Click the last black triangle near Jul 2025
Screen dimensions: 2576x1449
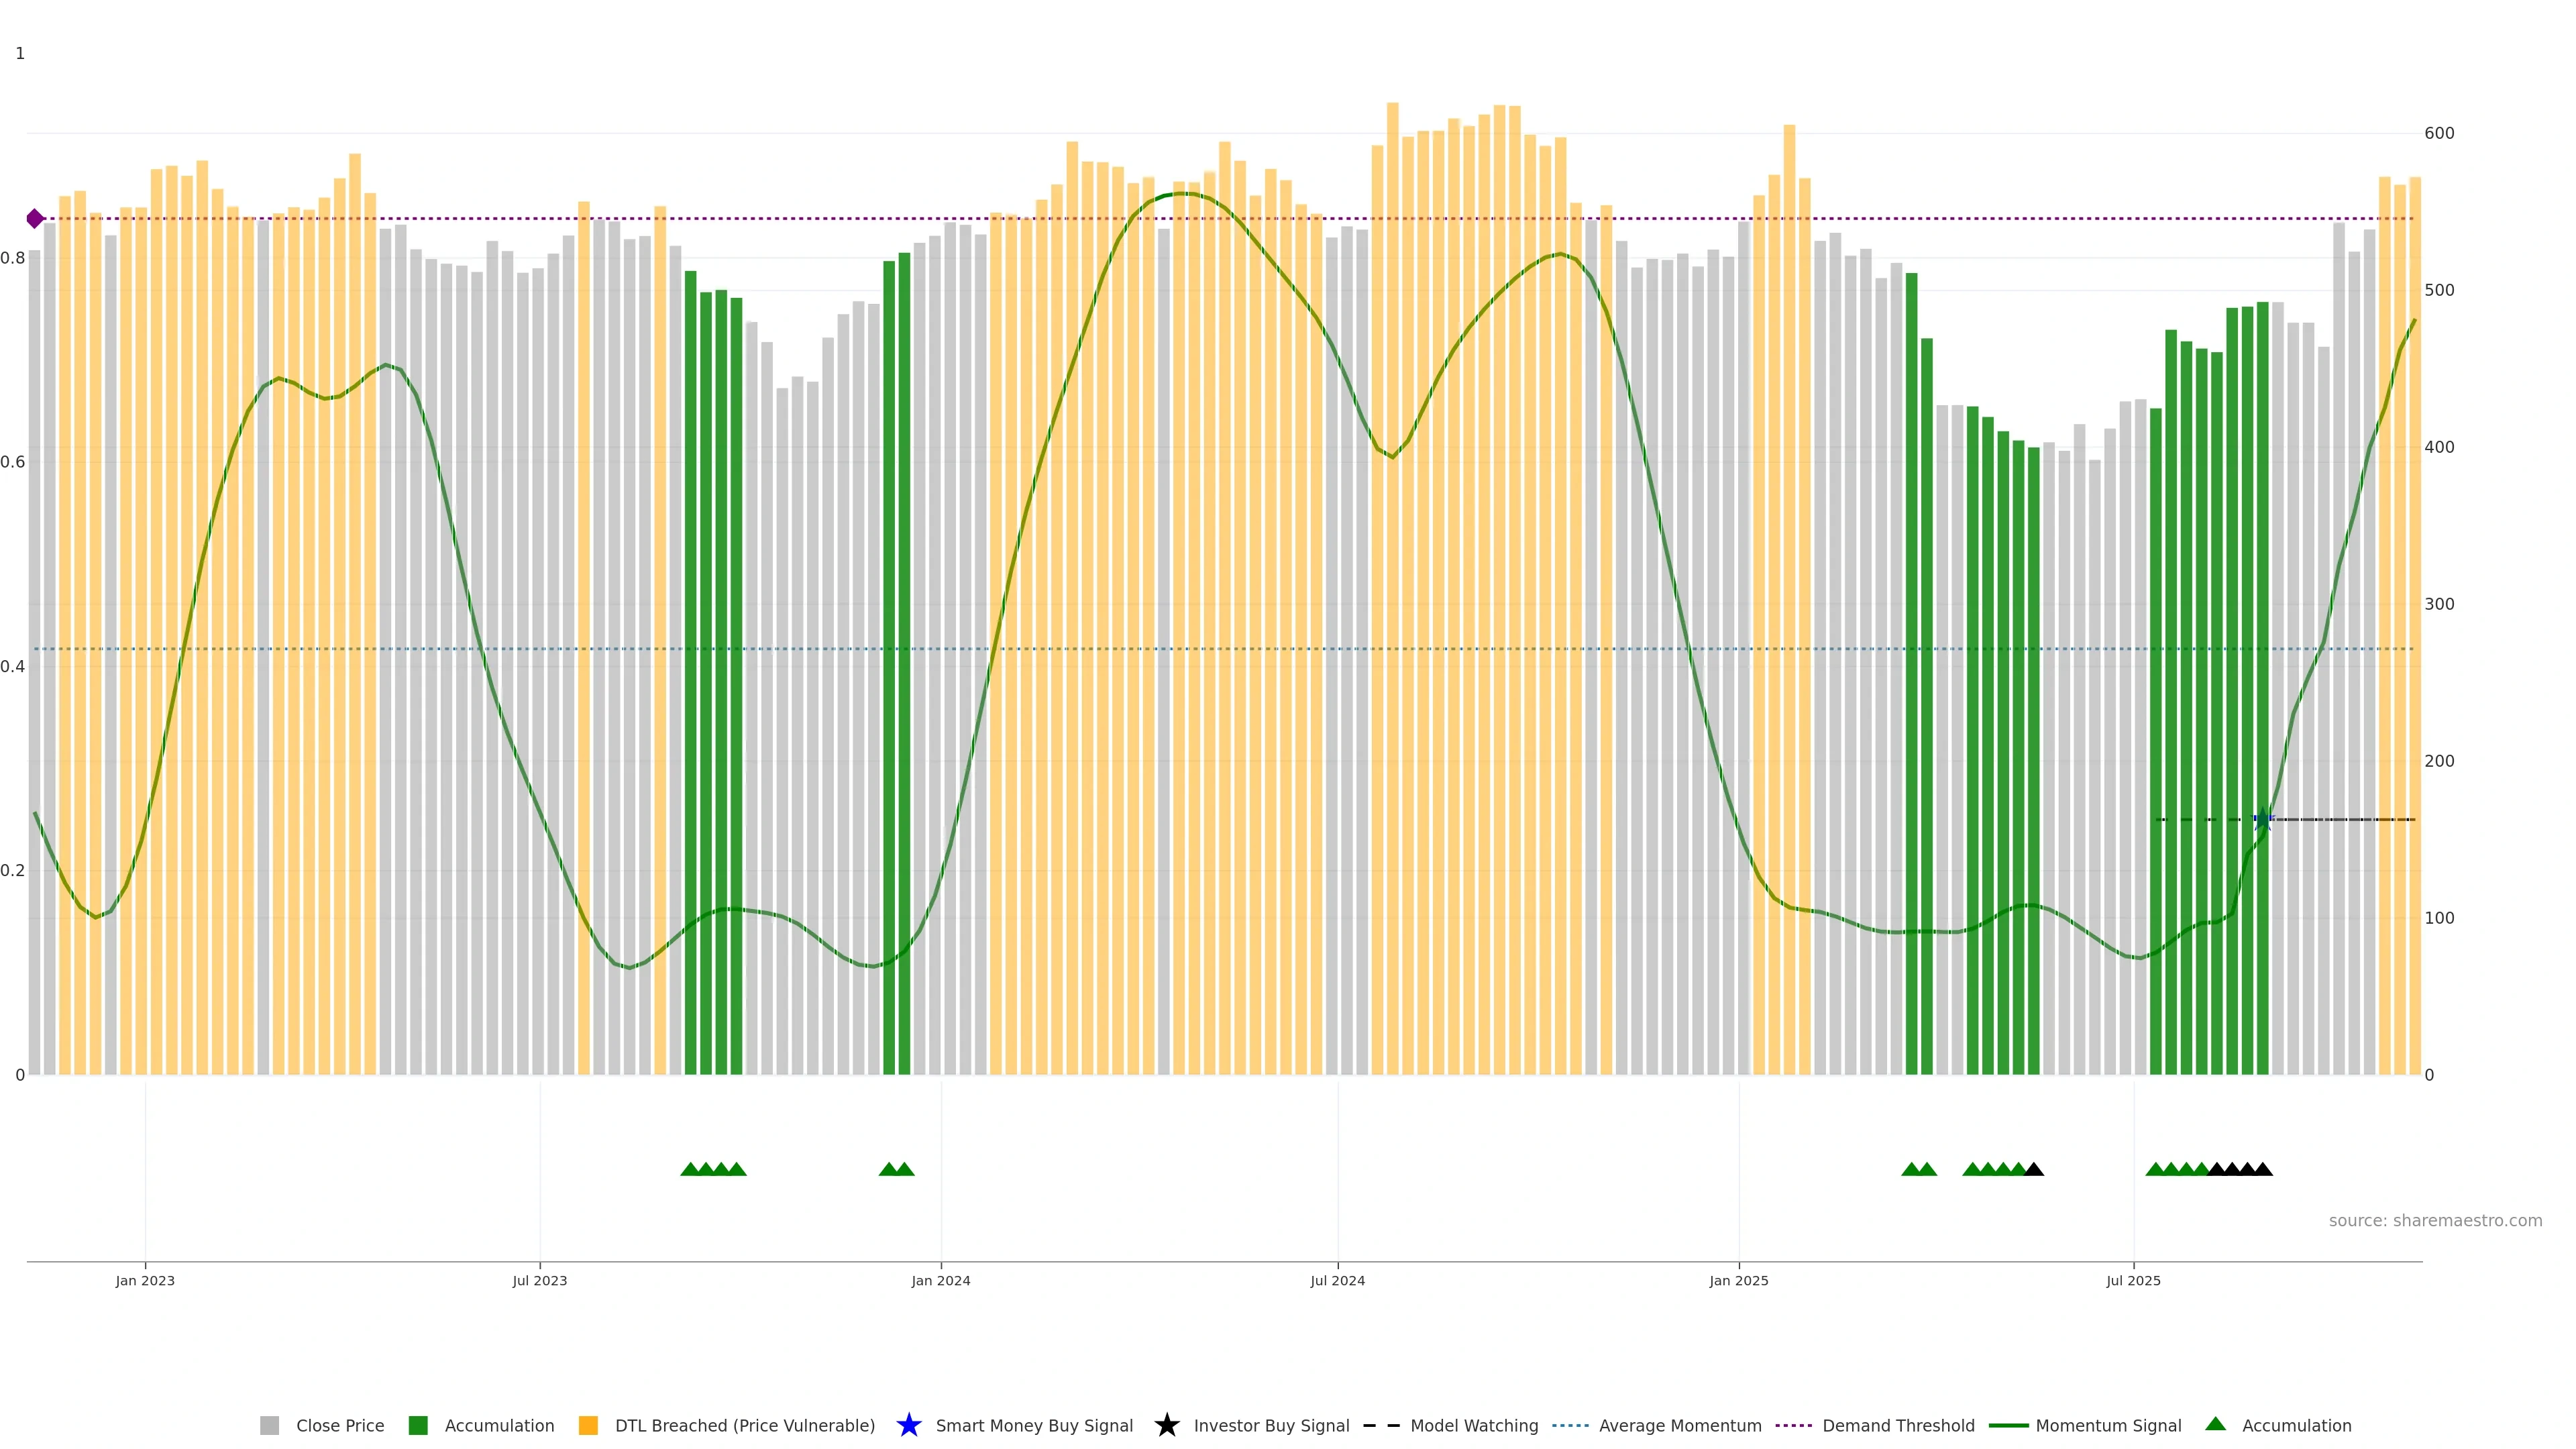(x=2263, y=1169)
